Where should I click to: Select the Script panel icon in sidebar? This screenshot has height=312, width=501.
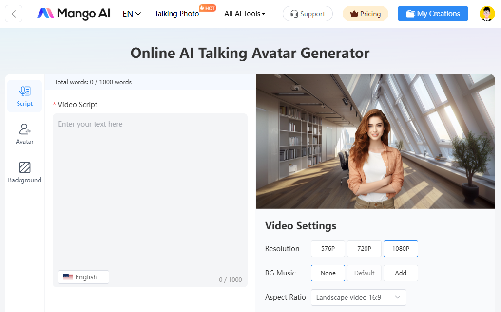pos(24,95)
